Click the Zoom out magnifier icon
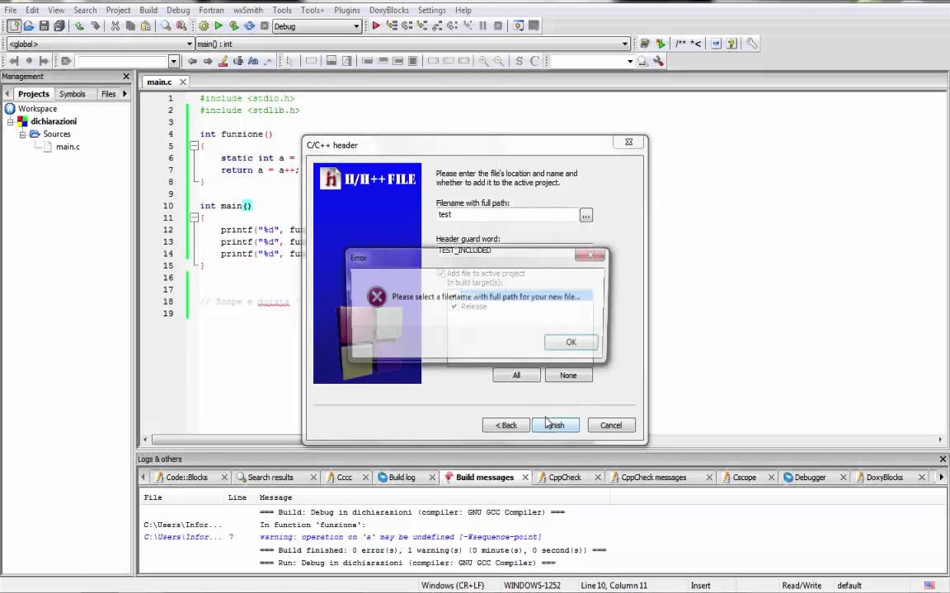950x593 pixels. click(x=499, y=61)
